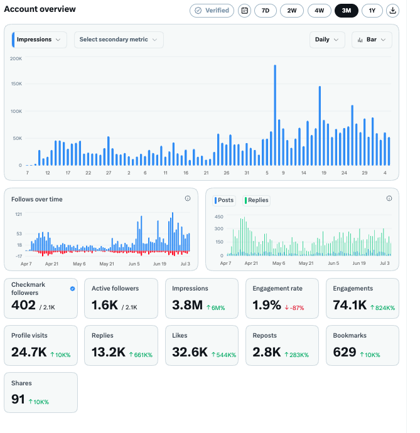Toggle the Posts series in the chart
420x433 pixels.
point(224,200)
